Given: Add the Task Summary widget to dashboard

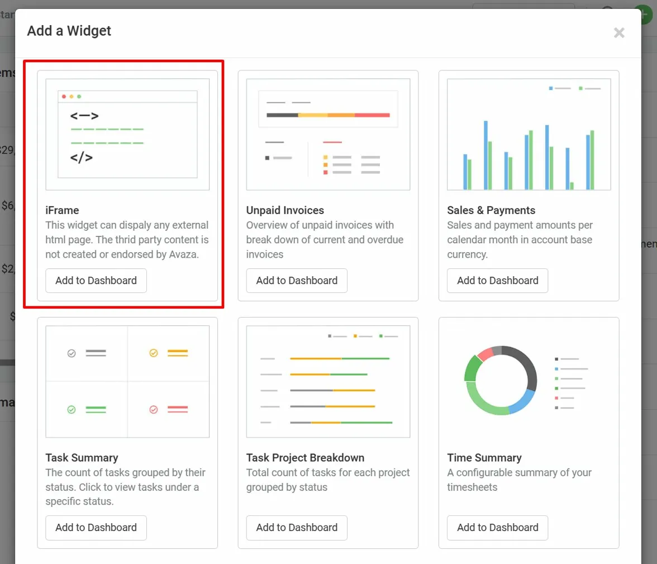Looking at the screenshot, I should pyautogui.click(x=96, y=528).
